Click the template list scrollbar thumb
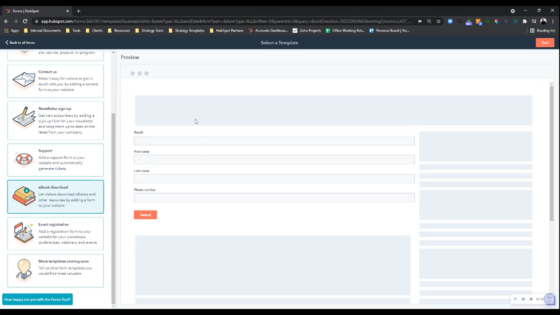 (113, 209)
